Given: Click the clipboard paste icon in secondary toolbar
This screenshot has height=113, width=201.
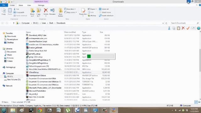Looking at the screenshot, I should (x=178, y=28).
